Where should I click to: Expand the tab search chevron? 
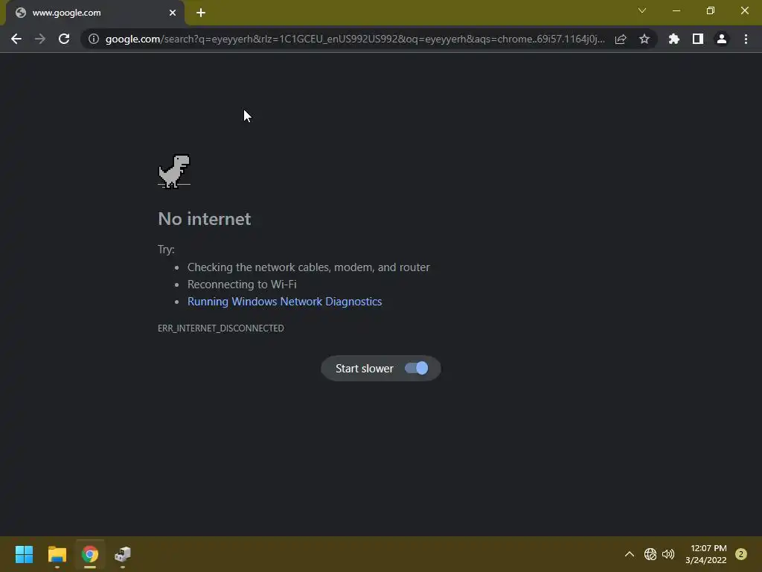(x=642, y=10)
